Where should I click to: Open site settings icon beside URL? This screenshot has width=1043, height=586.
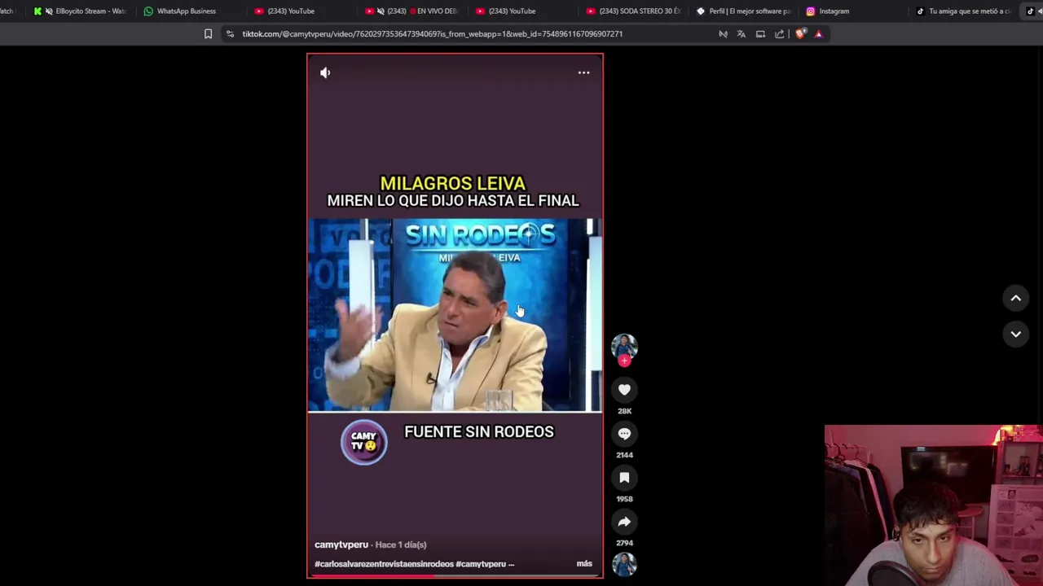pos(230,33)
